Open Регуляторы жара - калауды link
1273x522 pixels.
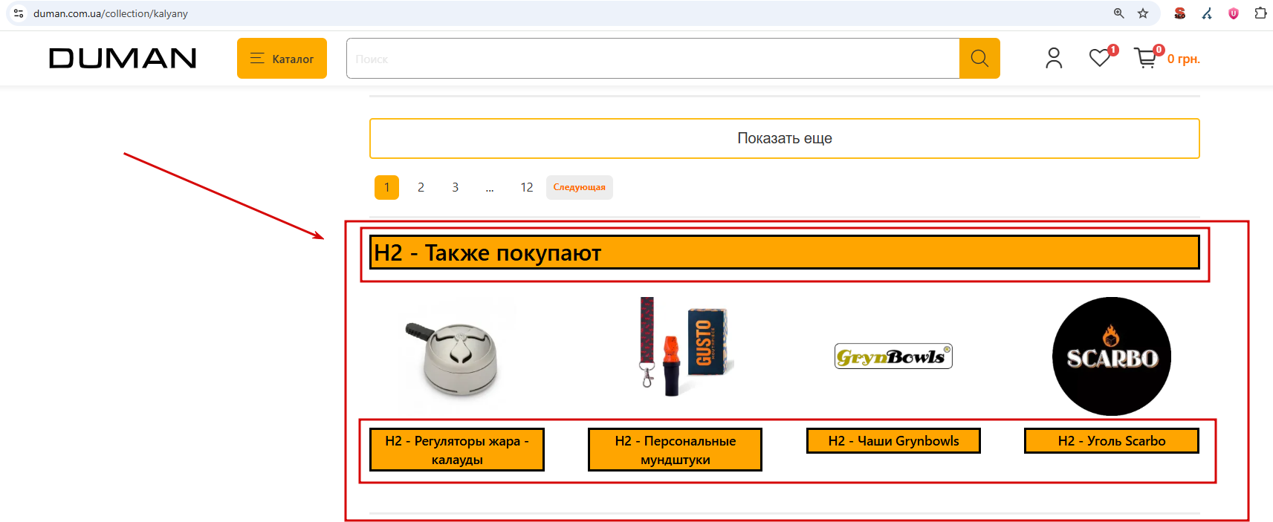pyautogui.click(x=457, y=450)
